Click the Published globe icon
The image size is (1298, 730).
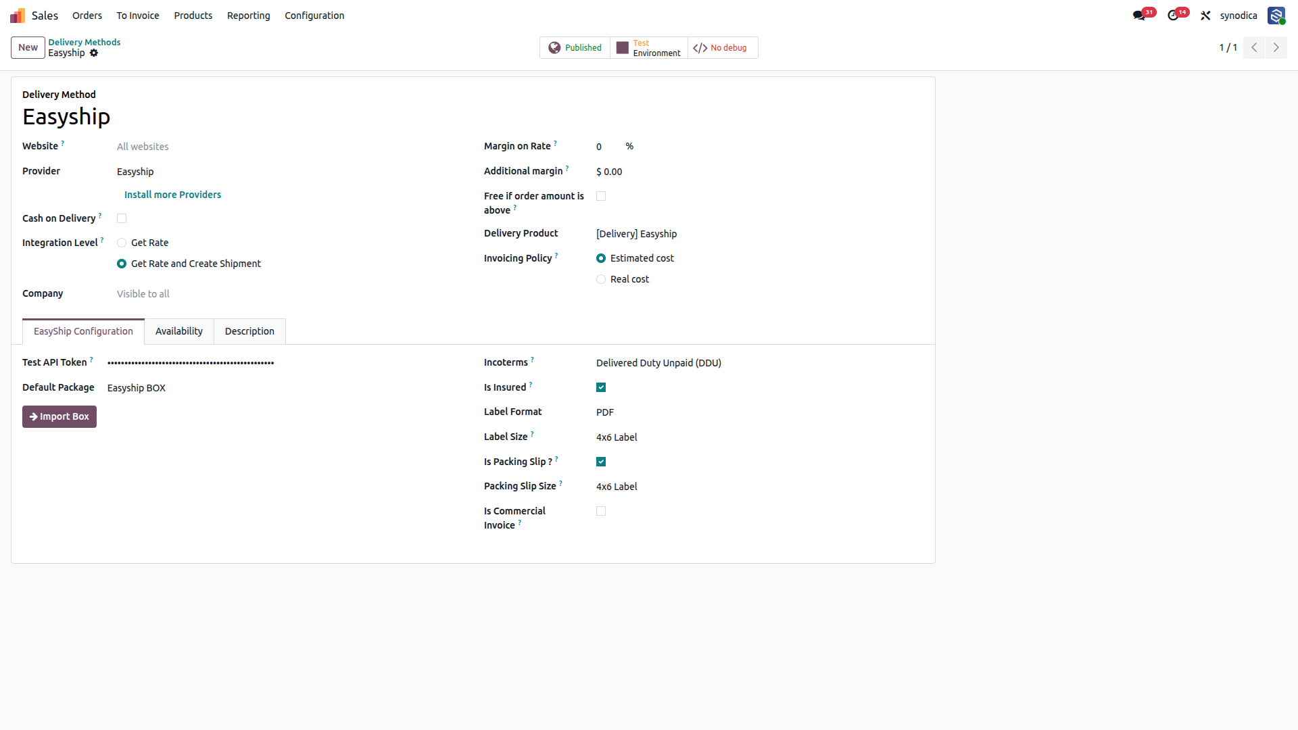(554, 48)
